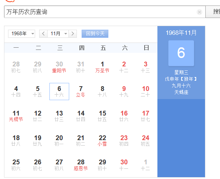Select November 19 廿九

point(38,140)
